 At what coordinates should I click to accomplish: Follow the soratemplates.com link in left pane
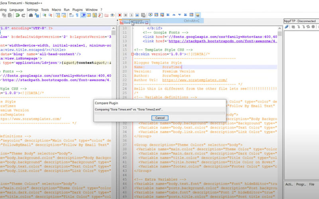tap(30, 119)
